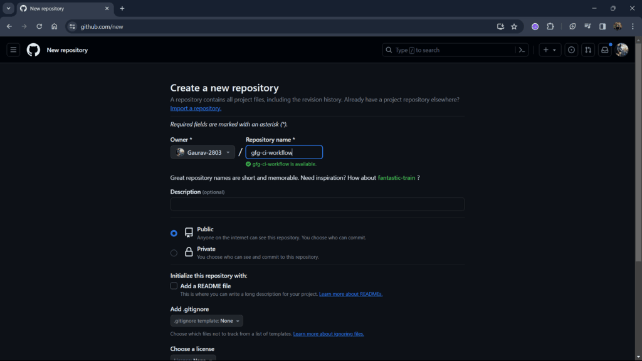Open Learn more about ignoring files link

pos(329,334)
